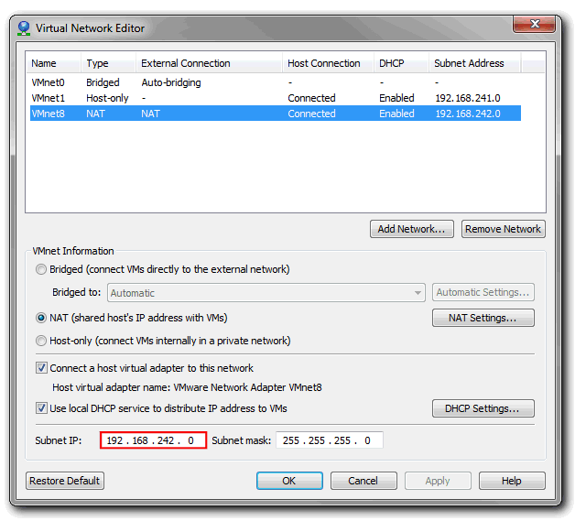
Task: Click the Apply button
Action: (x=438, y=481)
